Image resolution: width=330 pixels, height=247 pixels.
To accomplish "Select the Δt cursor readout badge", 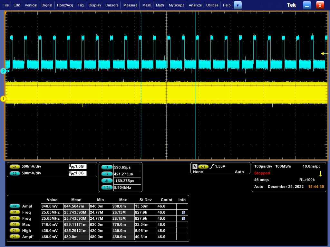I will coord(107,181).
